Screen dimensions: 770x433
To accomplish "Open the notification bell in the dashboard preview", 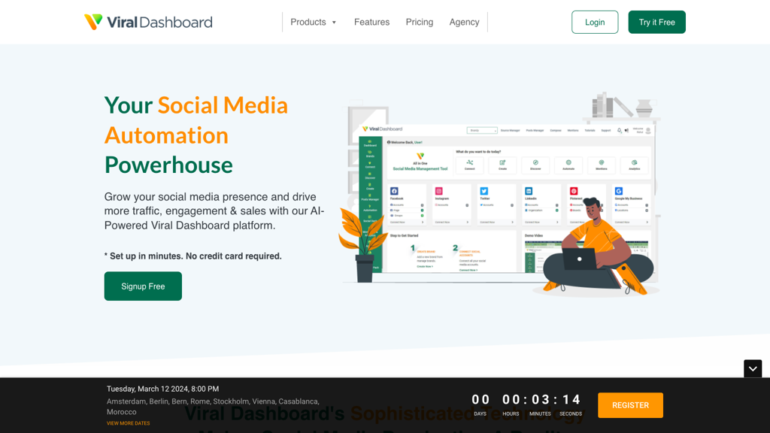I will [x=620, y=130].
